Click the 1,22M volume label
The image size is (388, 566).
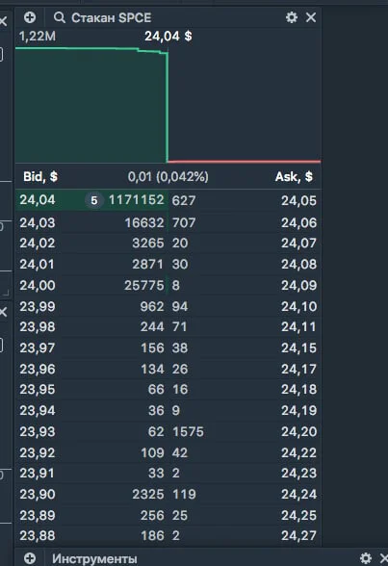pyautogui.click(x=38, y=37)
